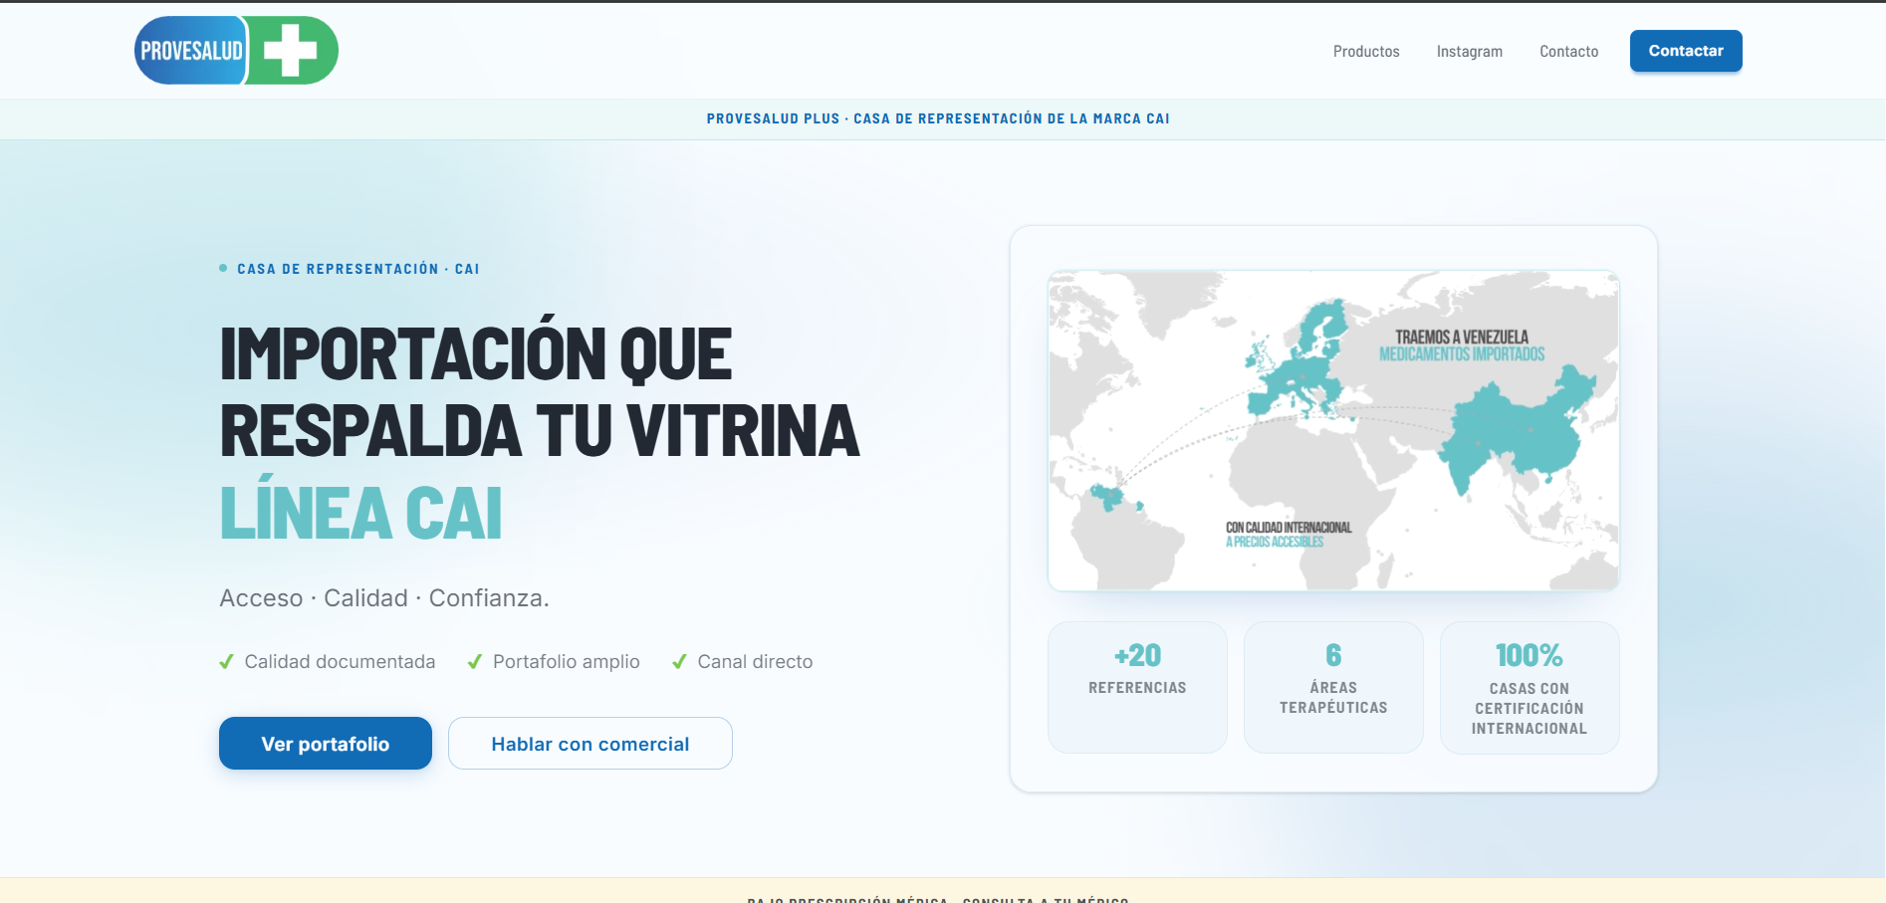This screenshot has width=1886, height=903.
Task: Click the 6 Áreas Terapéuticas card
Action: click(x=1333, y=687)
